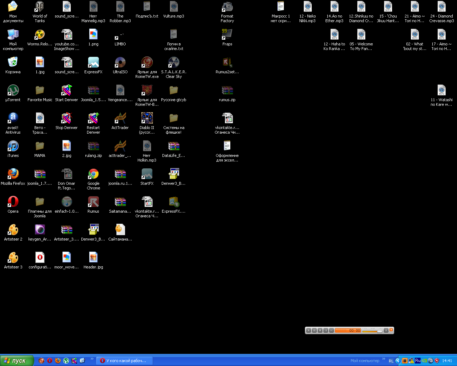Screen dimensions: 457x366
Task: Open Artisteer 3 shortcut
Action: click(x=13, y=260)
